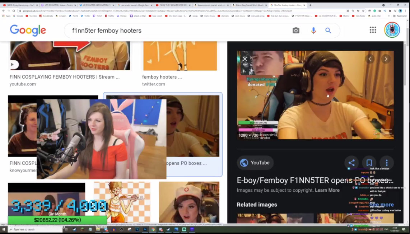This screenshot has width=410, height=234.
Task: Open the Minecraft block icon in taskbar
Action: point(82,229)
